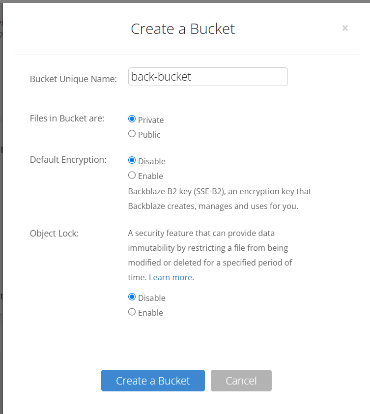This screenshot has height=414, width=370.
Task: Click the SSE-B2 encryption description text
Action: pyautogui.click(x=219, y=198)
